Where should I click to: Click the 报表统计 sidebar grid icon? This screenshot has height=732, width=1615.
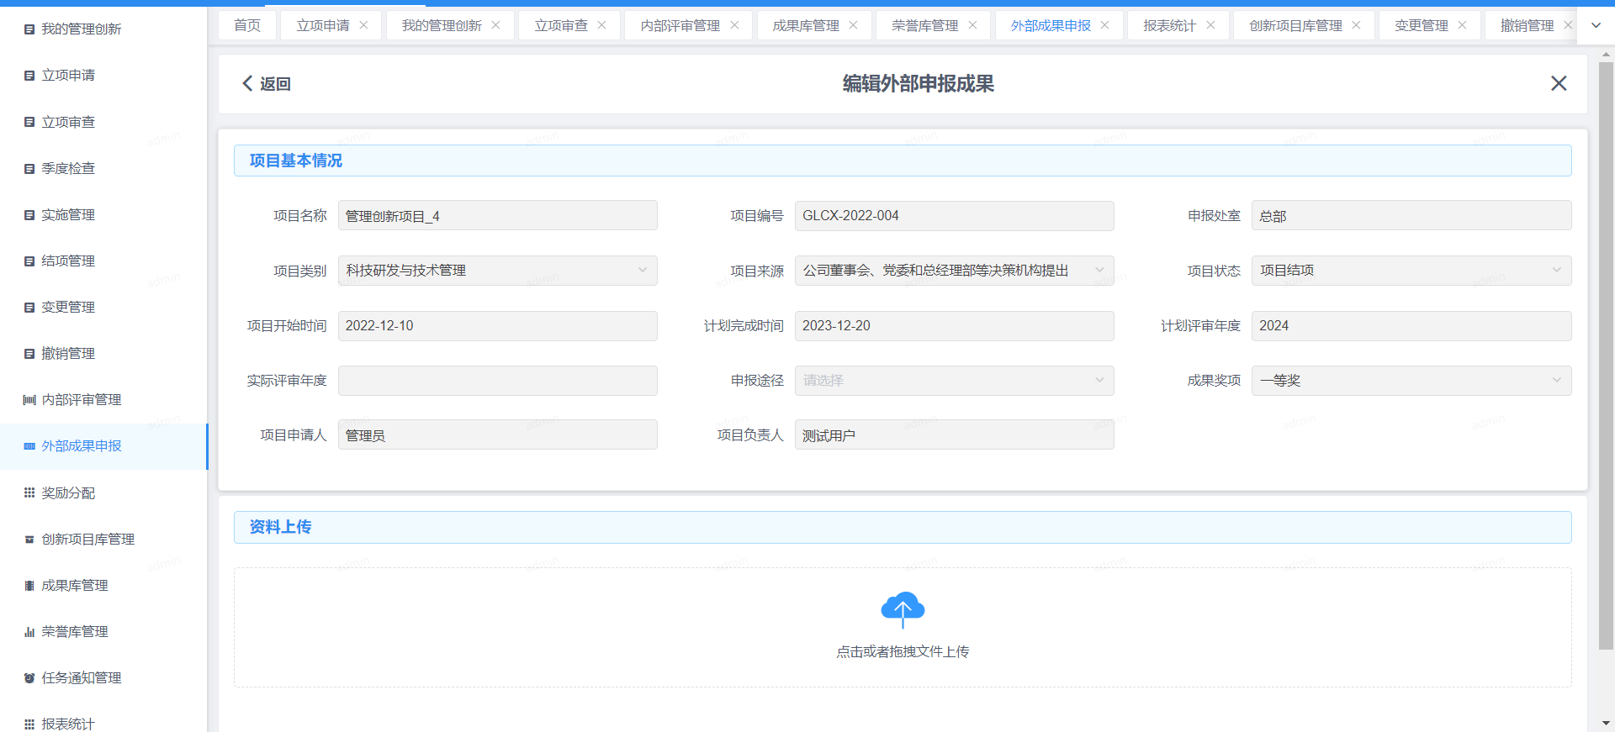coord(29,724)
